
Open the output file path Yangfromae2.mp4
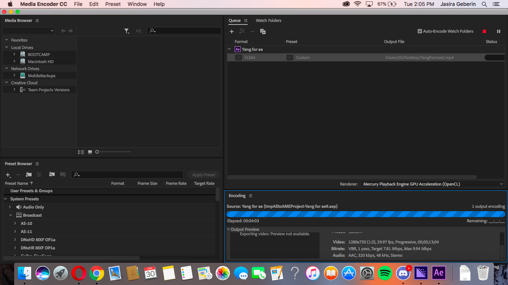coord(419,58)
